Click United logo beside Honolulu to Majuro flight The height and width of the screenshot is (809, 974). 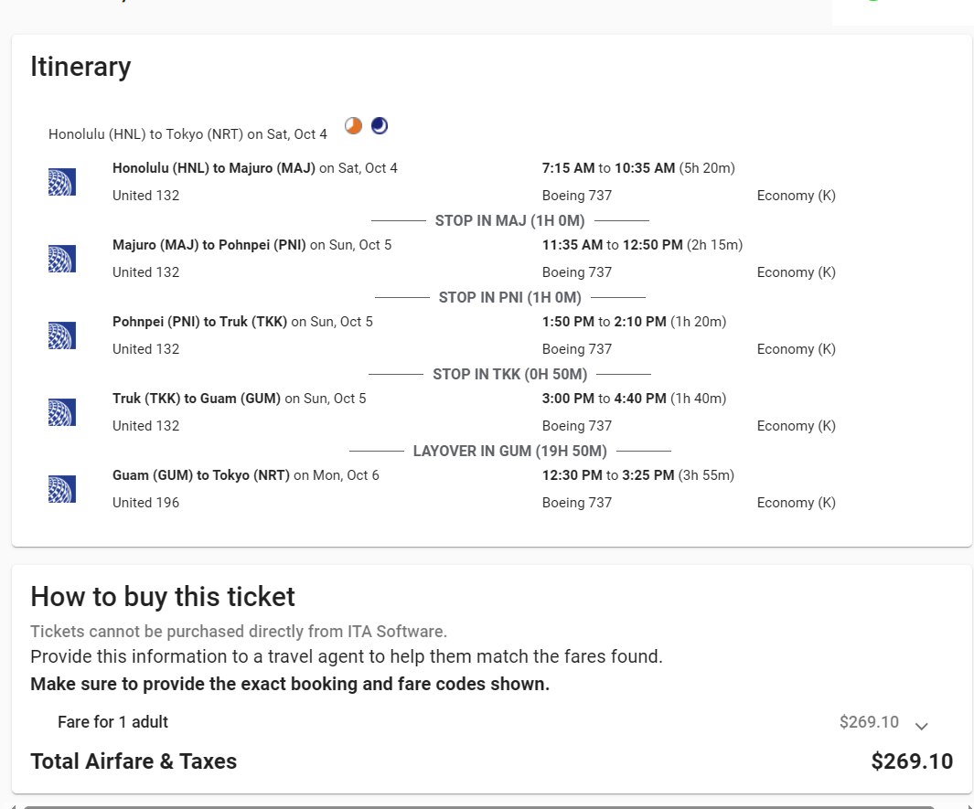[x=61, y=182]
